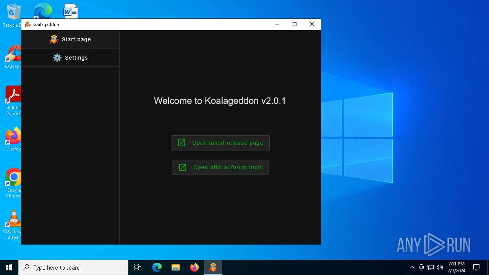Screen dimensions: 489x275
Task: Switch to the Settings tab
Action: click(70, 58)
